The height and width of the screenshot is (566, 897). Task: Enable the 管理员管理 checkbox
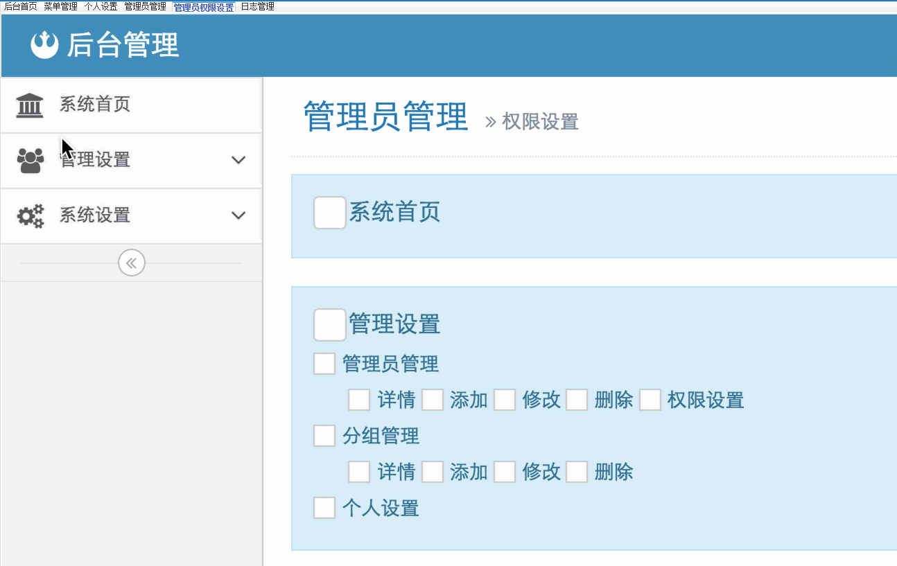(x=324, y=364)
